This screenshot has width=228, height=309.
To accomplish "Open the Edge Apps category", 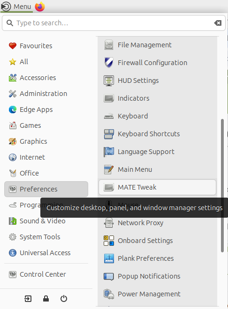I will pyautogui.click(x=46, y=110).
